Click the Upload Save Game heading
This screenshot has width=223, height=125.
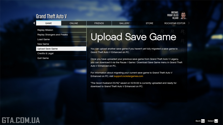coord(134,37)
